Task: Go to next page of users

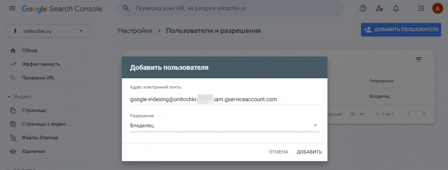Action: point(424,114)
